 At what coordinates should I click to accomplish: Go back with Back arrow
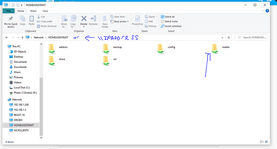tap(7, 38)
